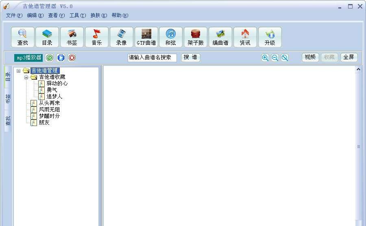Open the 架子鼓 drum kit tool

196,37
